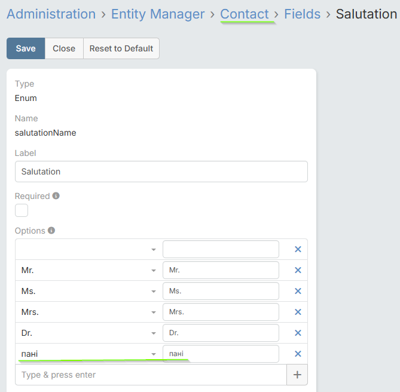Click the Mrs. option value
Viewport: 400px width, 392px height.
click(30, 312)
